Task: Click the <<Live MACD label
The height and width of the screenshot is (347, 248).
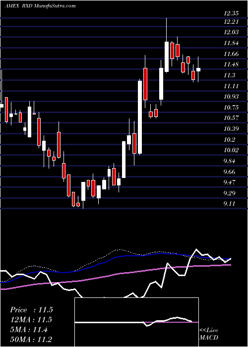Action: (209, 334)
